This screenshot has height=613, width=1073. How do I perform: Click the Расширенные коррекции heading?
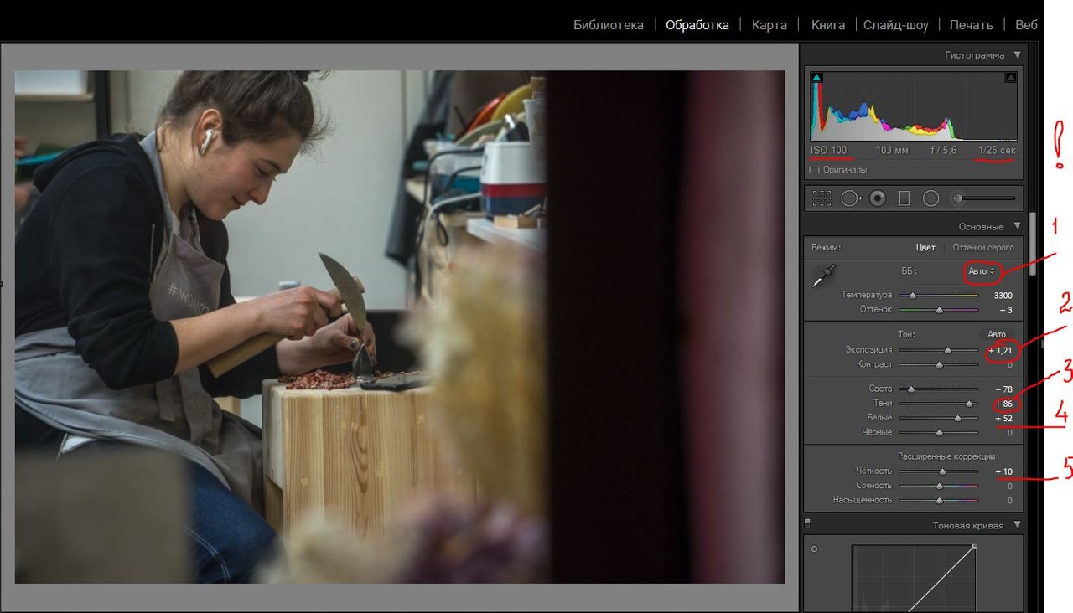click(x=946, y=456)
